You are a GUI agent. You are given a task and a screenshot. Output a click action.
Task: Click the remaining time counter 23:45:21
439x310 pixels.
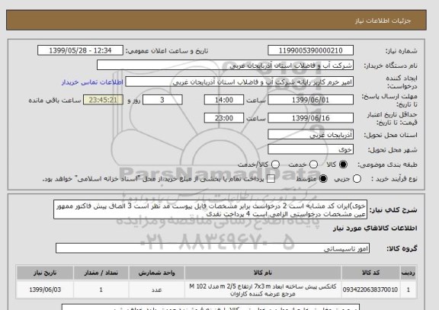[x=103, y=100]
